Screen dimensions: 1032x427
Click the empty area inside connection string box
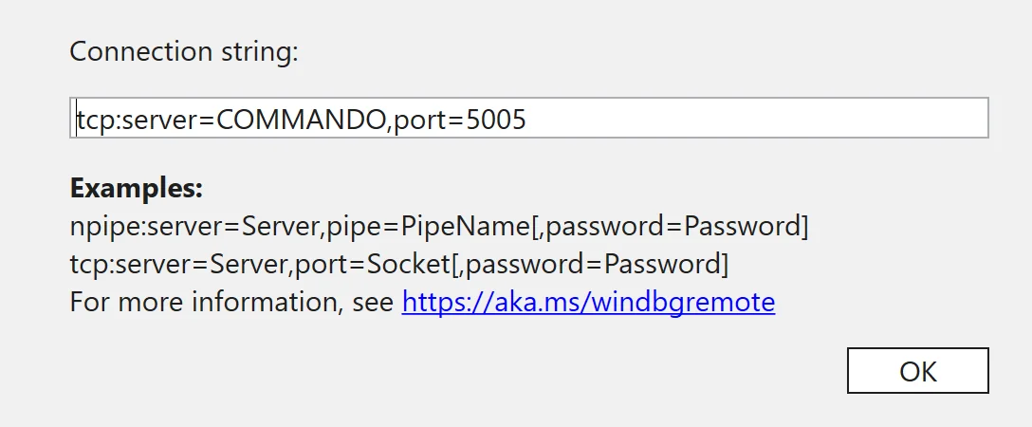(757, 118)
